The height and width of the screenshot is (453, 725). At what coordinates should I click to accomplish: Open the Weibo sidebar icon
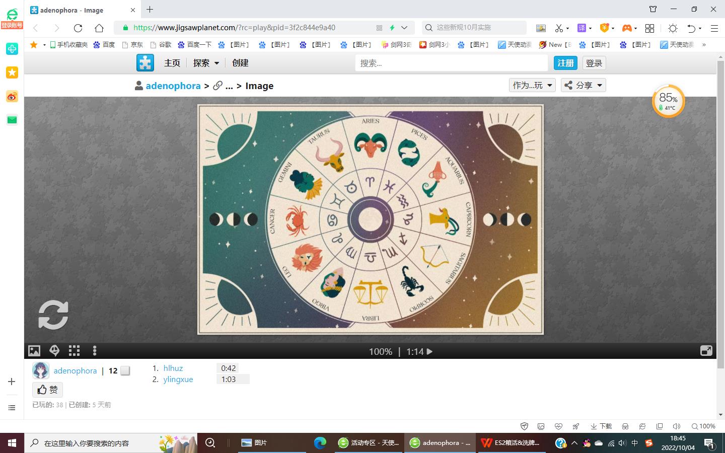point(12,96)
